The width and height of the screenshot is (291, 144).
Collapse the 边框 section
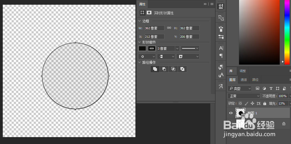pyautogui.click(x=140, y=21)
